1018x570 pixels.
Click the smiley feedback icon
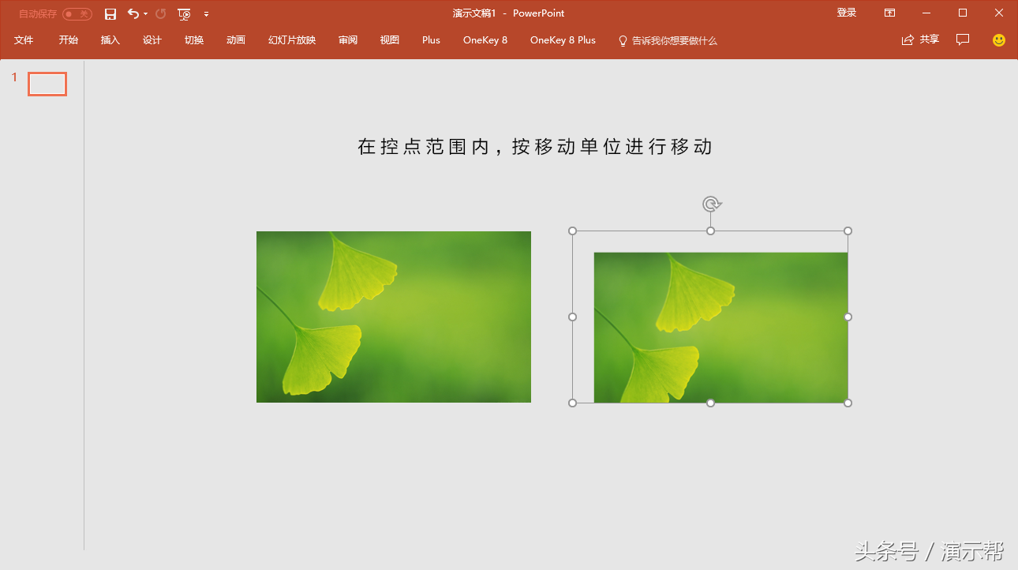[x=999, y=39]
